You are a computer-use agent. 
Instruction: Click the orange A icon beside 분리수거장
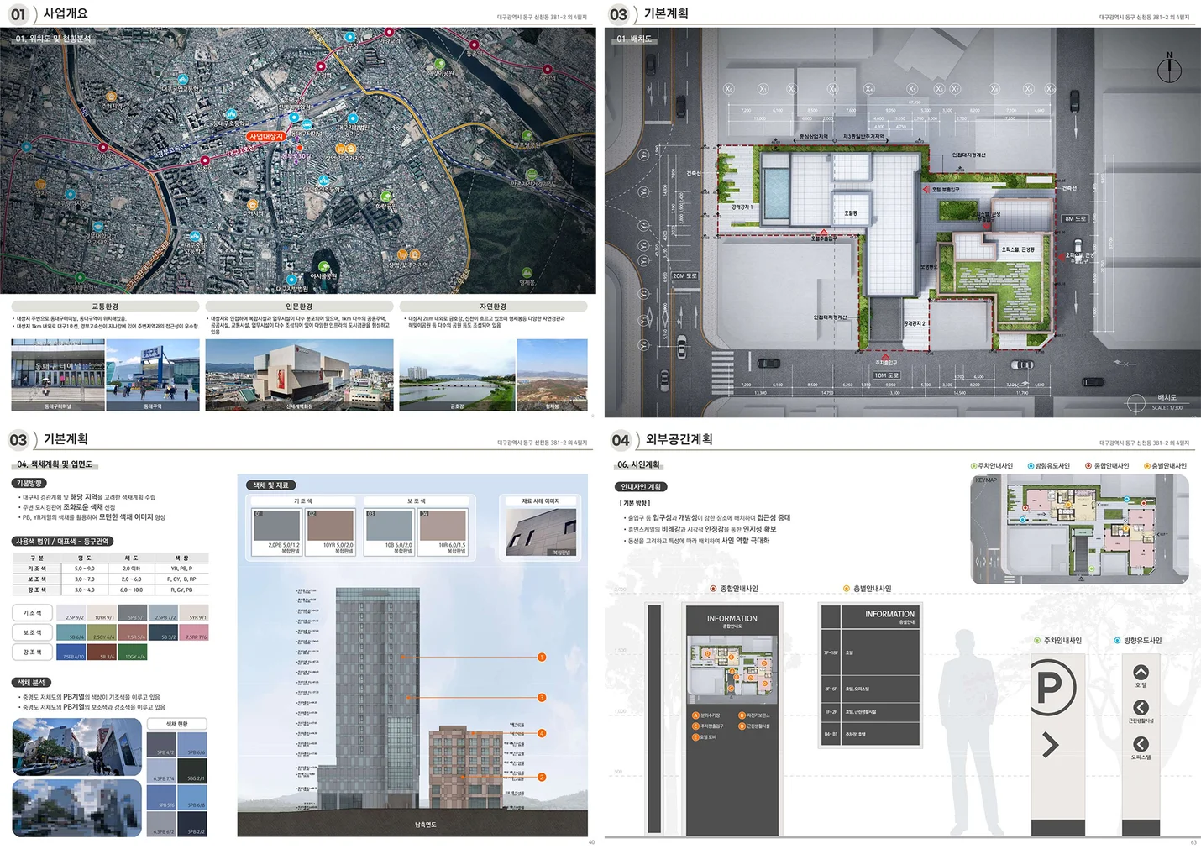point(695,715)
